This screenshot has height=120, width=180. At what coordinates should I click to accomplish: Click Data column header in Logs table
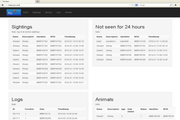[x=42, y=109]
